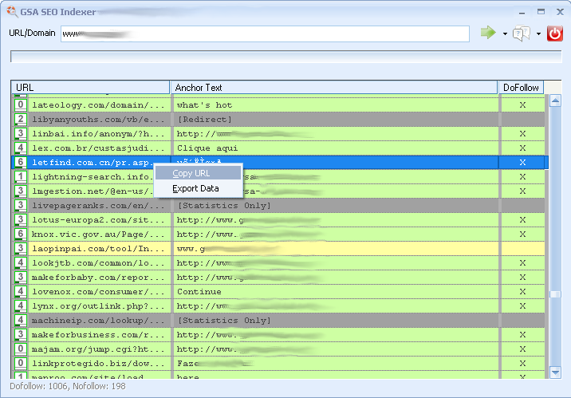Screen dimensions: 571x398
Task: Choose Export Data from context menu
Action: coord(198,188)
